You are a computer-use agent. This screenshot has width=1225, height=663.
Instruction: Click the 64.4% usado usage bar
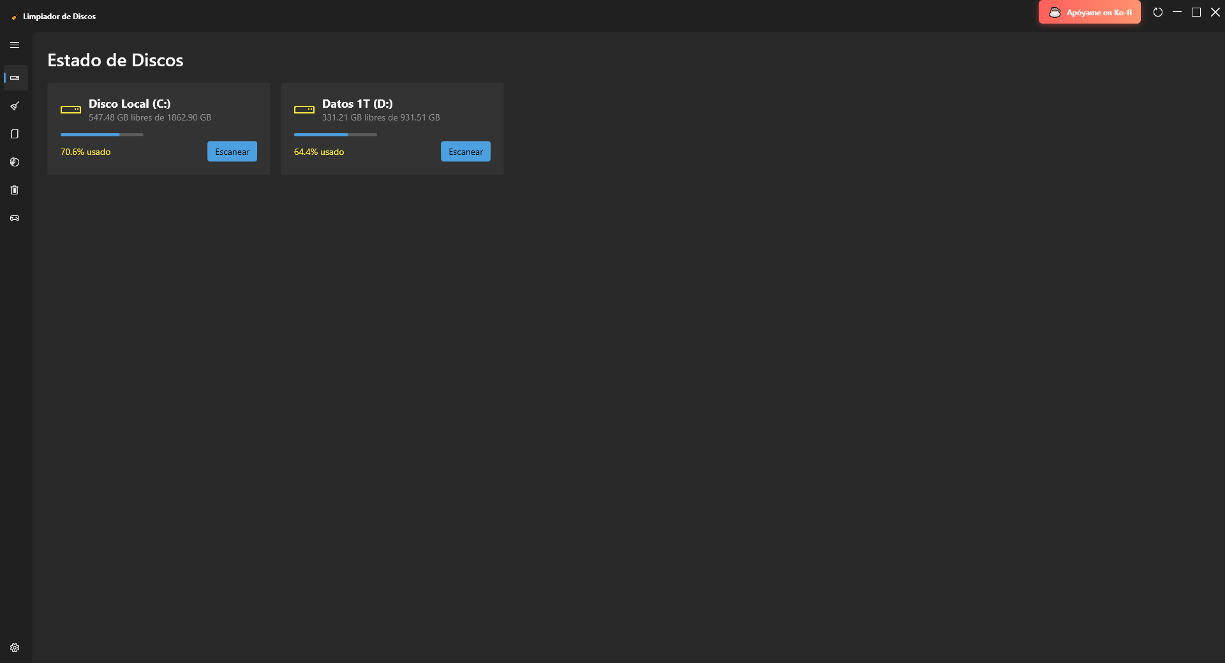[x=335, y=135]
